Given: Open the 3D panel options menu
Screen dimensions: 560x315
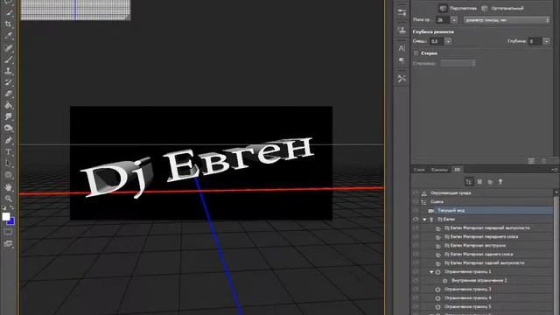Looking at the screenshot, I should (x=555, y=170).
